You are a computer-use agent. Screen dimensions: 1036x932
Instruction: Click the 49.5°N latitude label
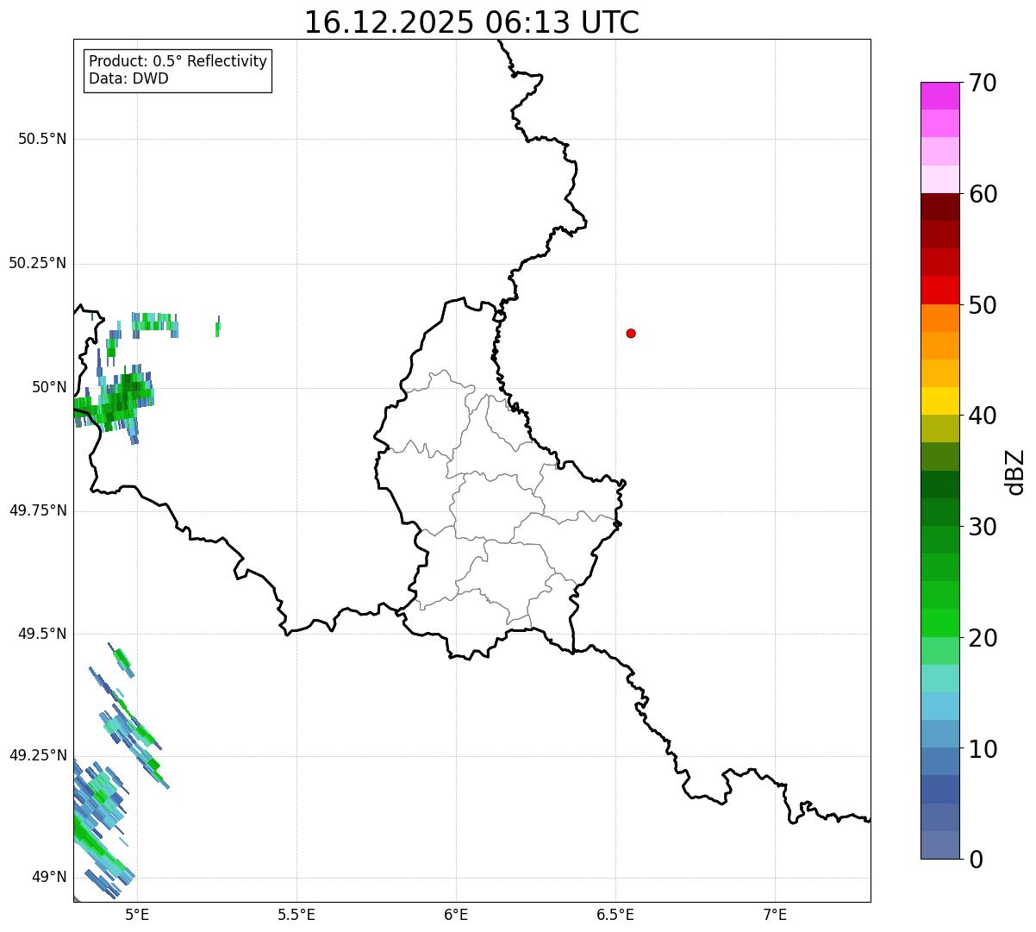tap(42, 634)
